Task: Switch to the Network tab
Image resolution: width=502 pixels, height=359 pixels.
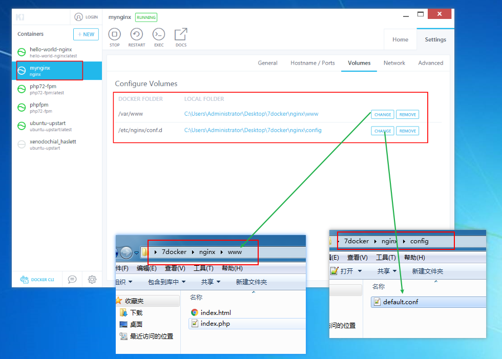Action: (394, 62)
